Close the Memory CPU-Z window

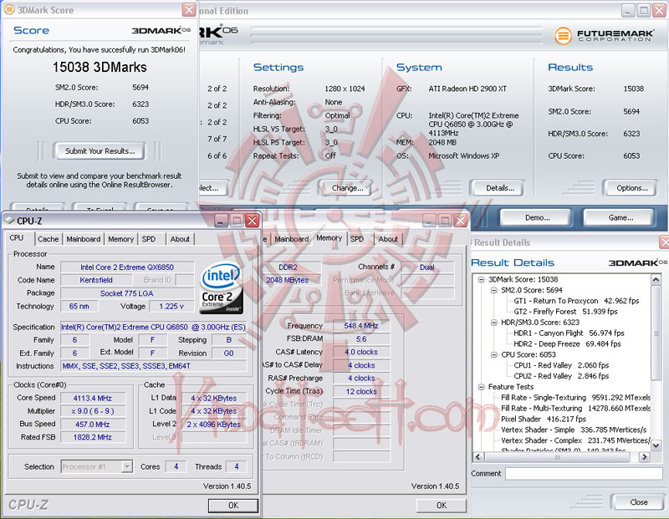click(x=461, y=221)
